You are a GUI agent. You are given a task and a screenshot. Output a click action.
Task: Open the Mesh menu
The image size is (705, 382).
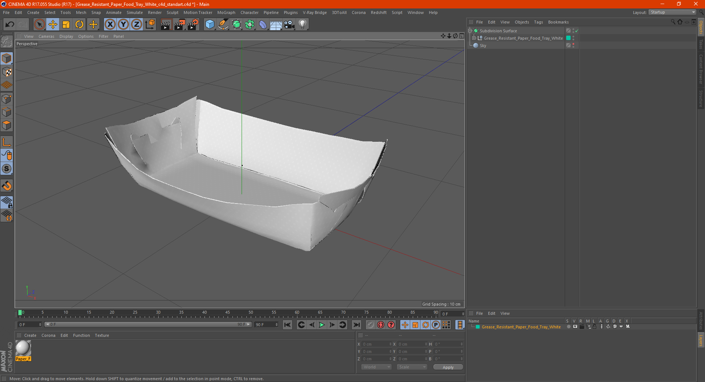(x=81, y=12)
